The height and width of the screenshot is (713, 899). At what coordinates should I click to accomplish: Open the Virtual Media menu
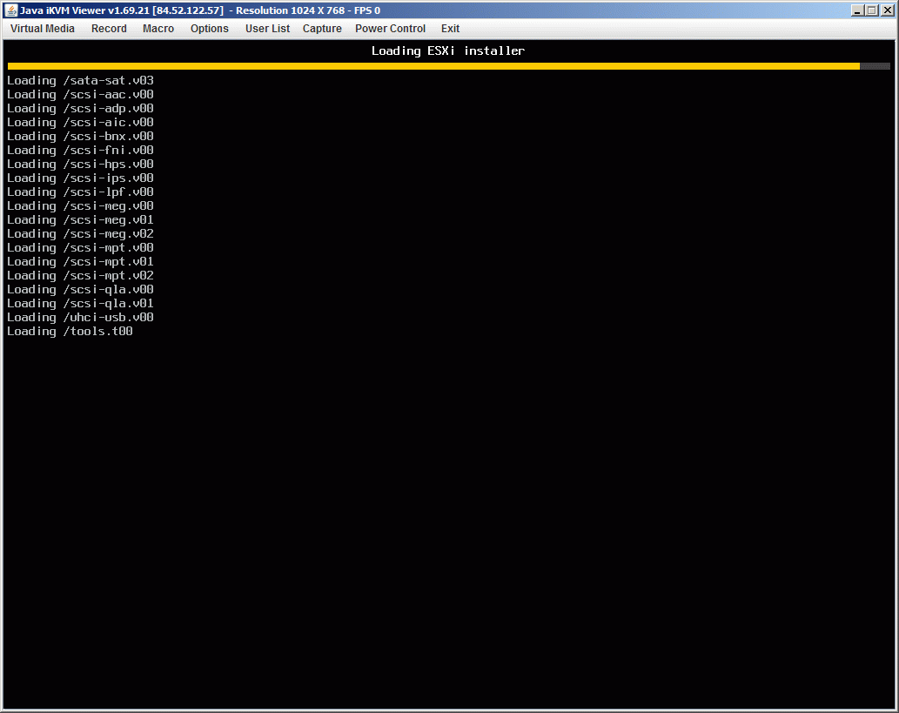click(43, 29)
